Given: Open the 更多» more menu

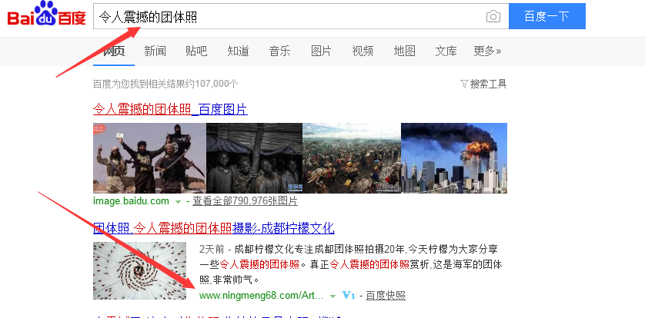Looking at the screenshot, I should (x=487, y=51).
